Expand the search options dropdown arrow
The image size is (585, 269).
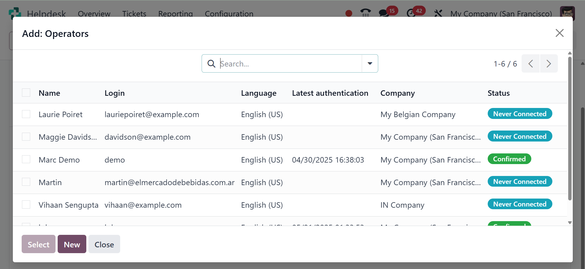click(370, 63)
